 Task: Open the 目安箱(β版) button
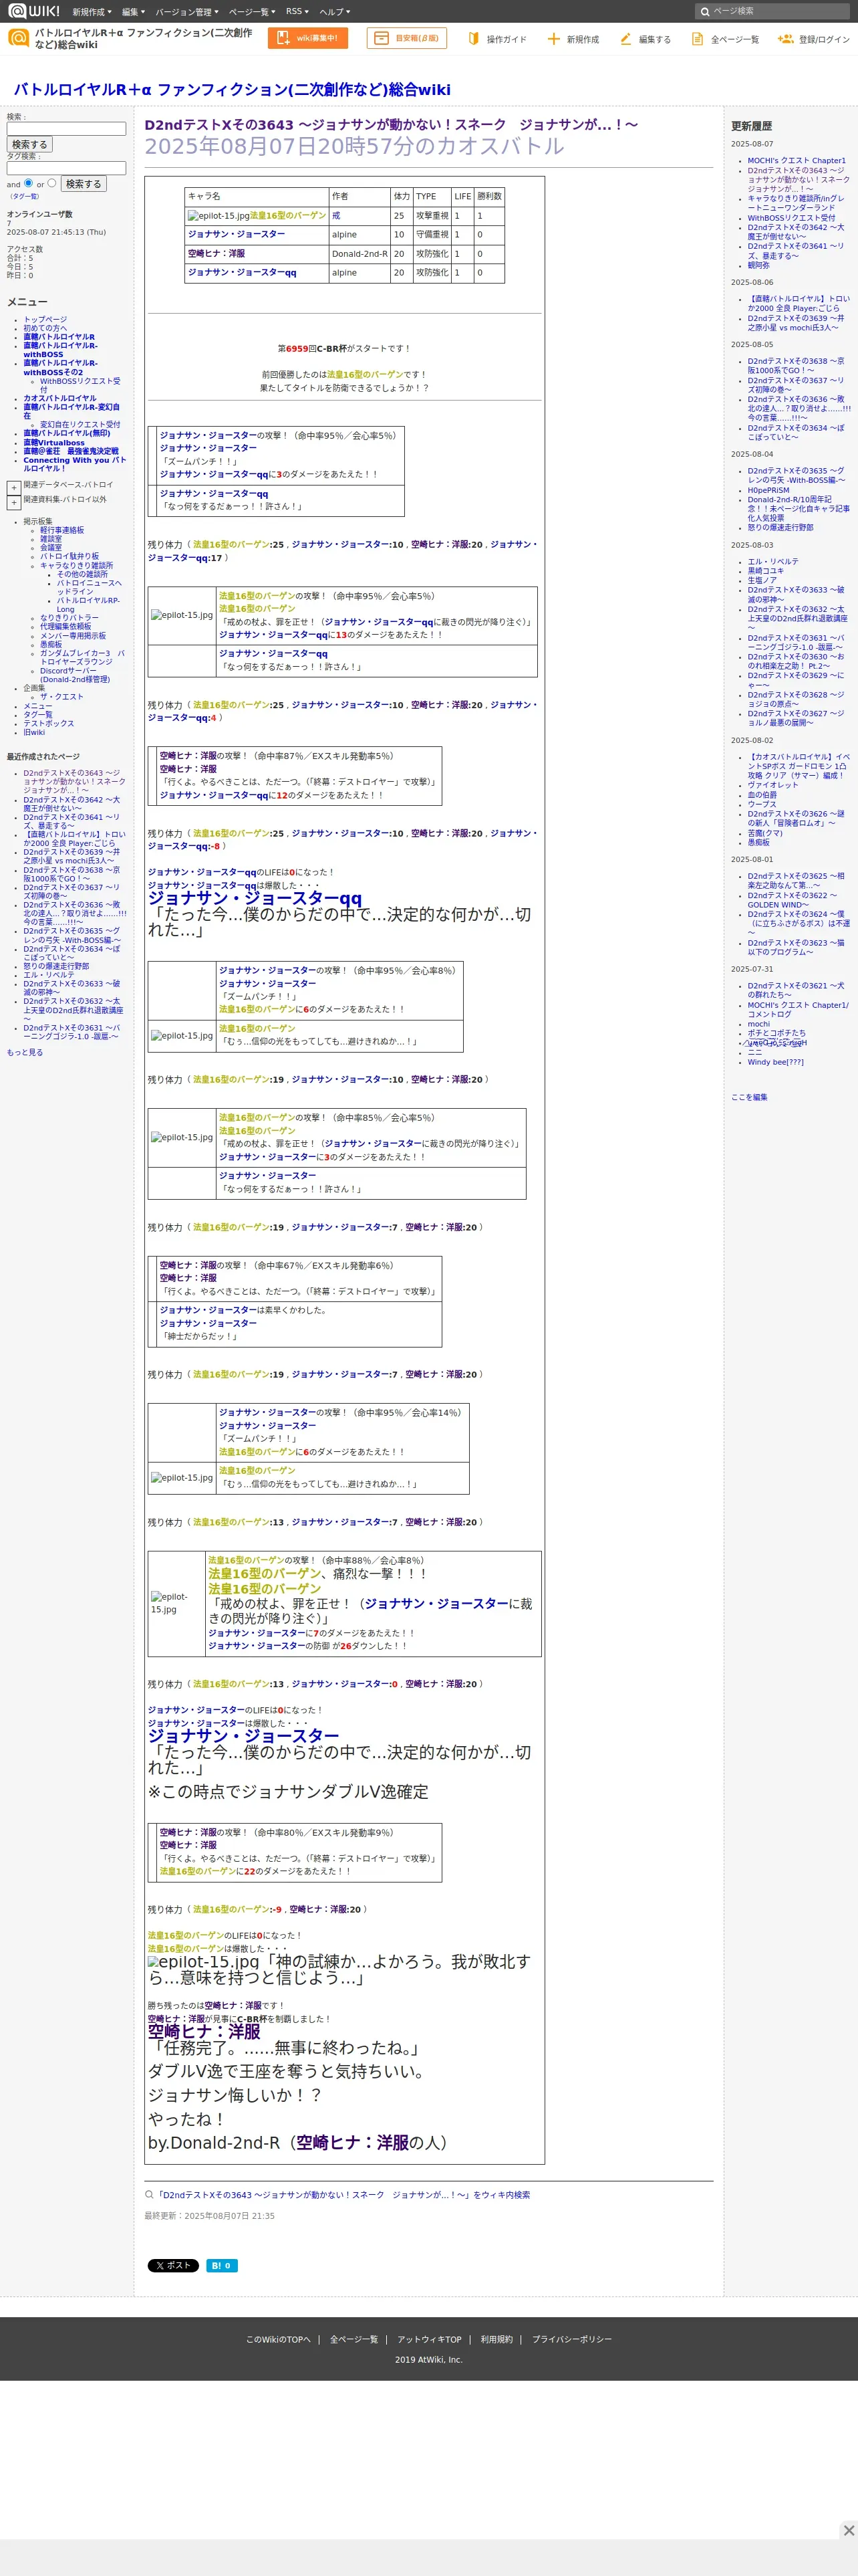click(x=406, y=38)
